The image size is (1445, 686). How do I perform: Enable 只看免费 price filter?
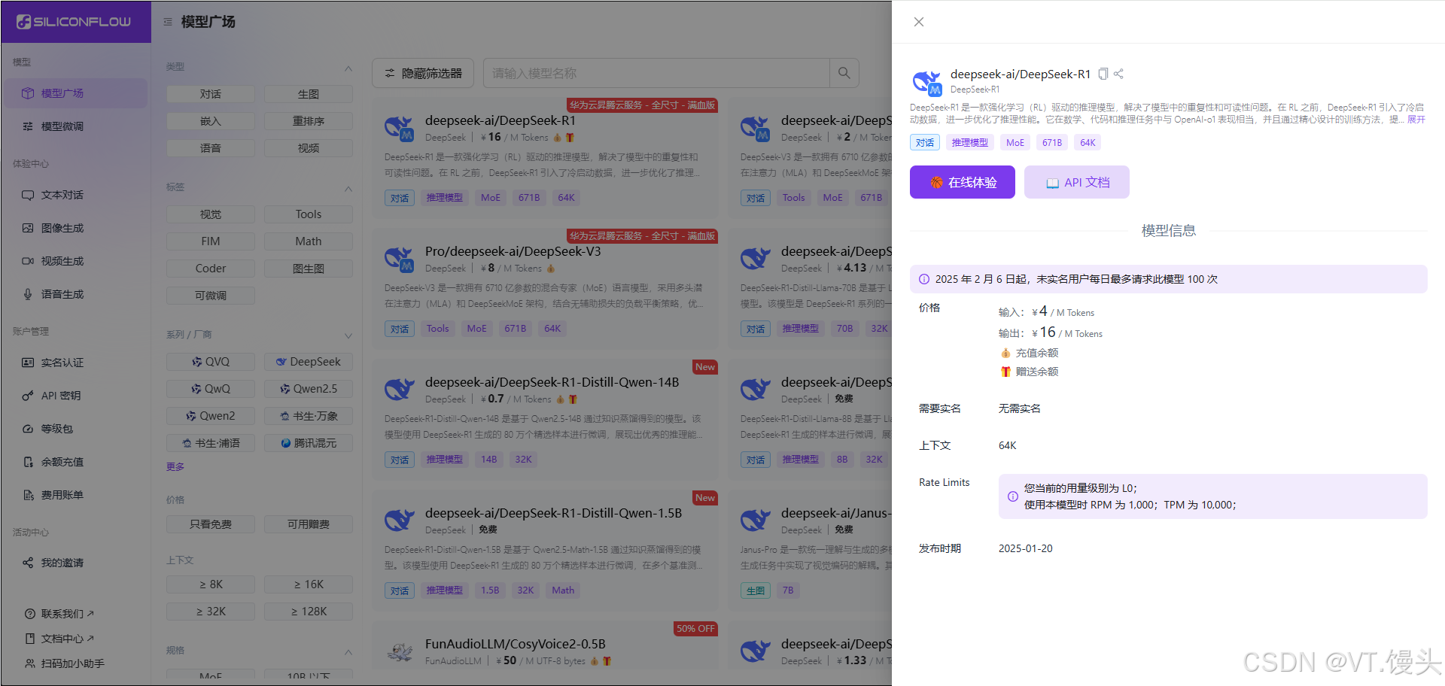(x=211, y=524)
